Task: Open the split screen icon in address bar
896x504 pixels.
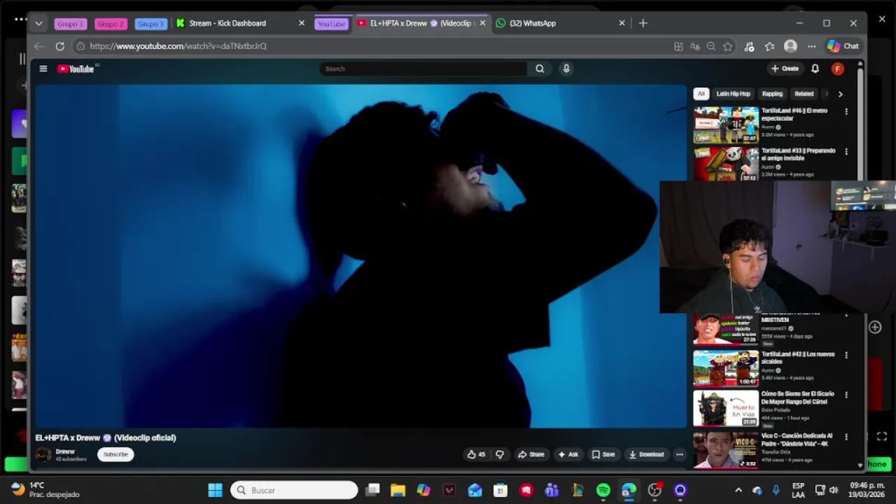Action: click(678, 46)
